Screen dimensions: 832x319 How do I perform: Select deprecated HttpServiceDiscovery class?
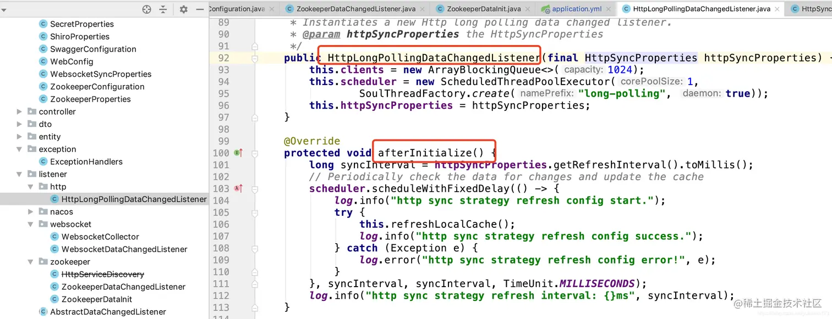pyautogui.click(x=103, y=275)
